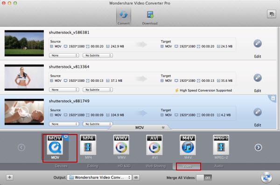Click Edit label for shutterstock_v881749

coord(258,125)
